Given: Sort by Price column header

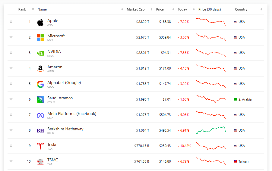Looking at the screenshot, I should pos(160,9).
